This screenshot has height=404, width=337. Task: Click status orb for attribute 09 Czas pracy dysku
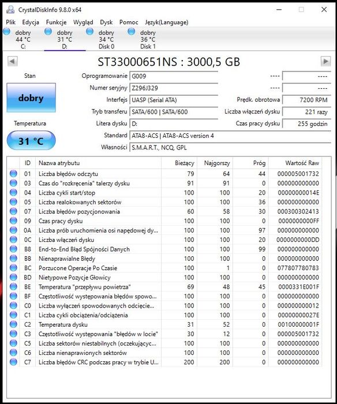[x=13, y=221]
